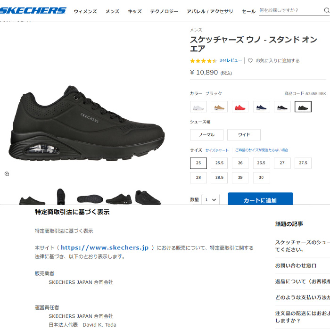Click the search magnifier icon
Viewport: 330px width, 330px height.
click(x=327, y=10)
